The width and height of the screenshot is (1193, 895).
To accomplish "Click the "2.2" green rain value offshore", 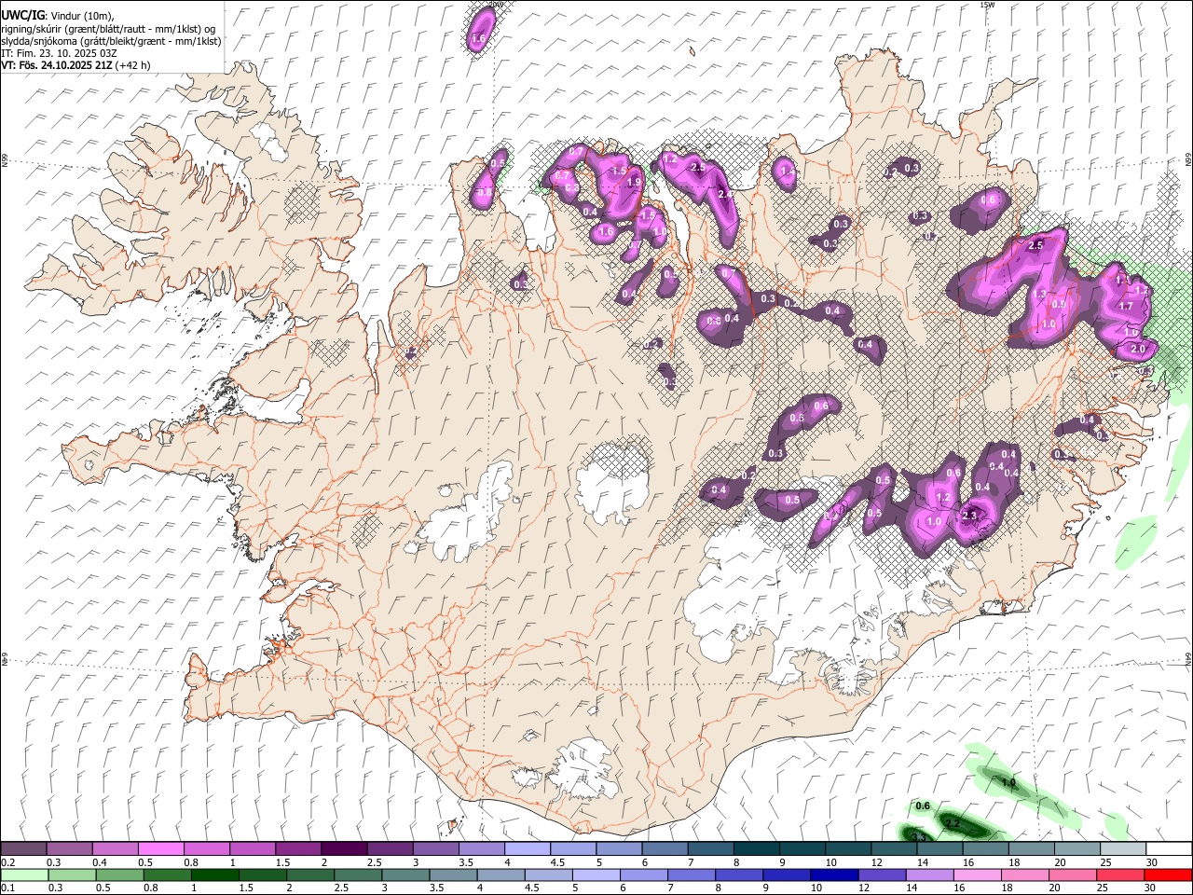I will click(953, 823).
